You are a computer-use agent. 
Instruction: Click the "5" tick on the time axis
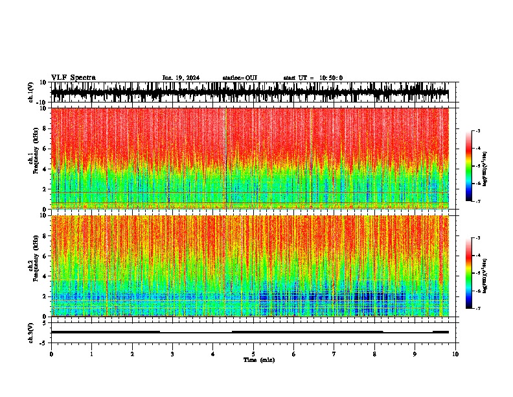[x=253, y=354]
